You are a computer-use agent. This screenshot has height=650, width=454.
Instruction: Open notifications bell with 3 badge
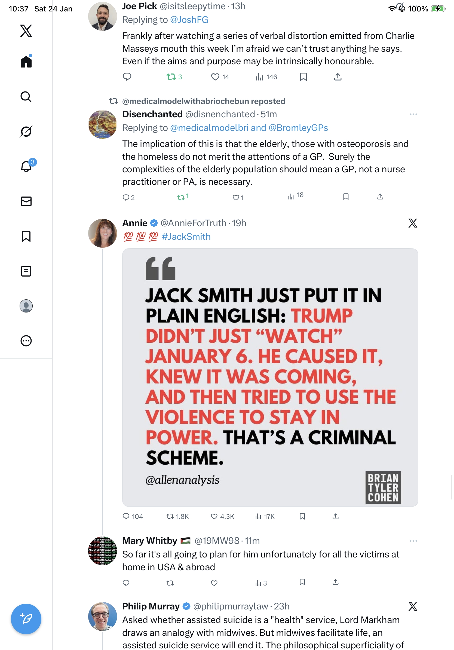tap(26, 166)
